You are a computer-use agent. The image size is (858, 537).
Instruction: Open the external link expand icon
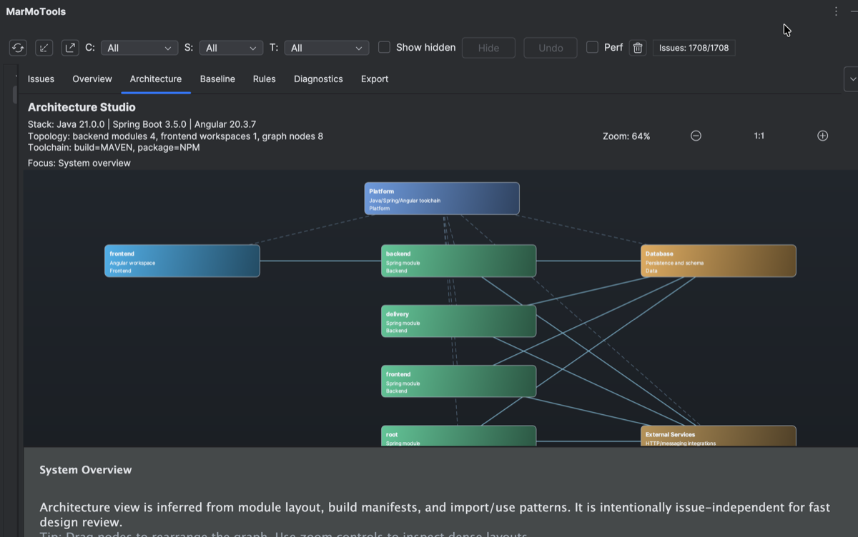(69, 48)
